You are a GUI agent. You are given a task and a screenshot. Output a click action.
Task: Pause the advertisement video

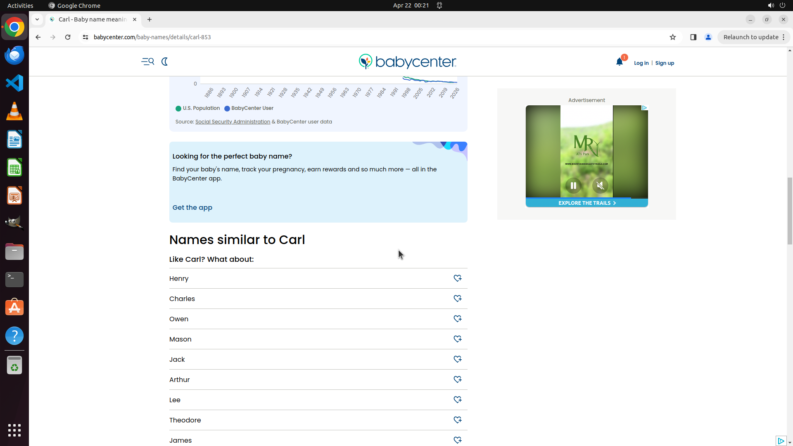573,185
